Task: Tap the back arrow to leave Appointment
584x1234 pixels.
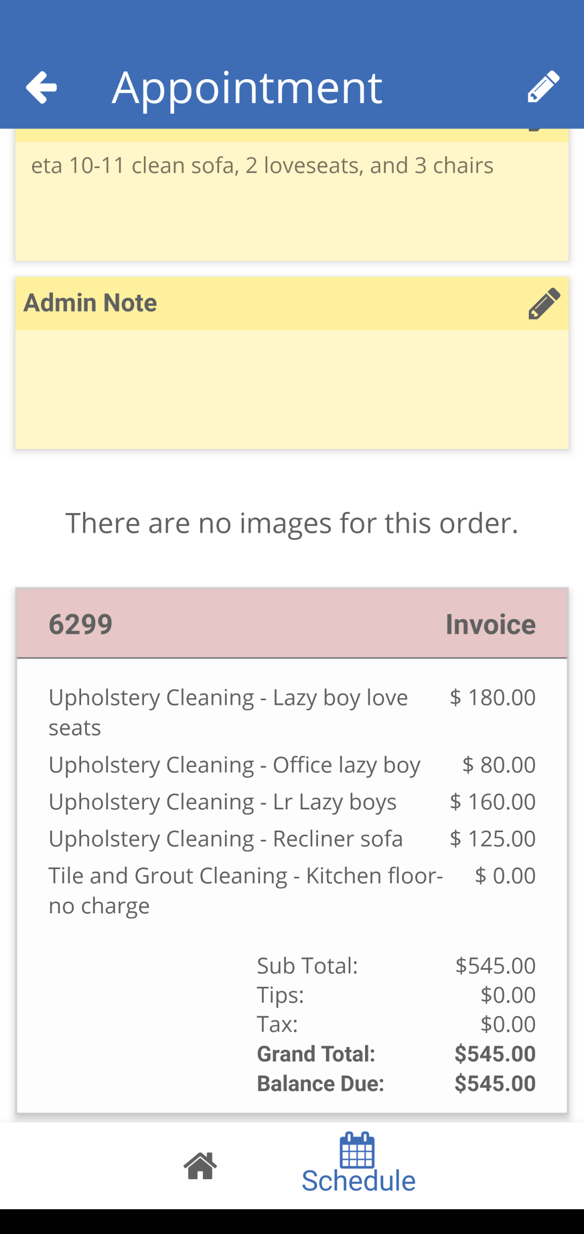Action: pyautogui.click(x=42, y=87)
